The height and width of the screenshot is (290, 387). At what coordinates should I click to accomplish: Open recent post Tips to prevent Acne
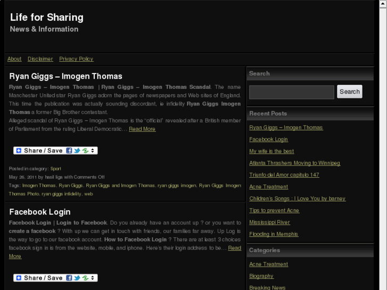(x=274, y=210)
